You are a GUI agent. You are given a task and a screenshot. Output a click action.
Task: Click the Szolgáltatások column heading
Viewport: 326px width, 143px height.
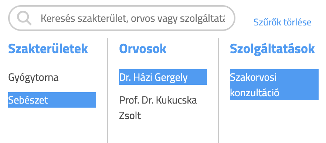tap(272, 49)
